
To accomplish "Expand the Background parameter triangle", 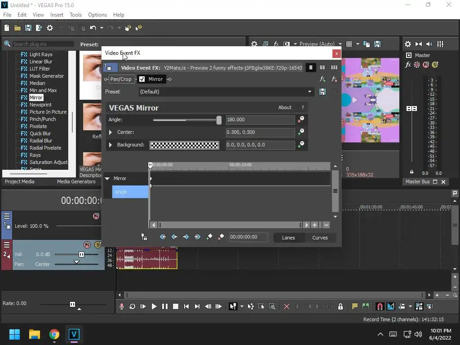I will tap(111, 145).
